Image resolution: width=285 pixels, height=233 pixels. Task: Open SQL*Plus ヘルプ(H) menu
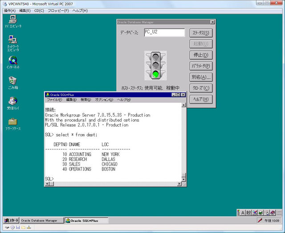(x=124, y=100)
